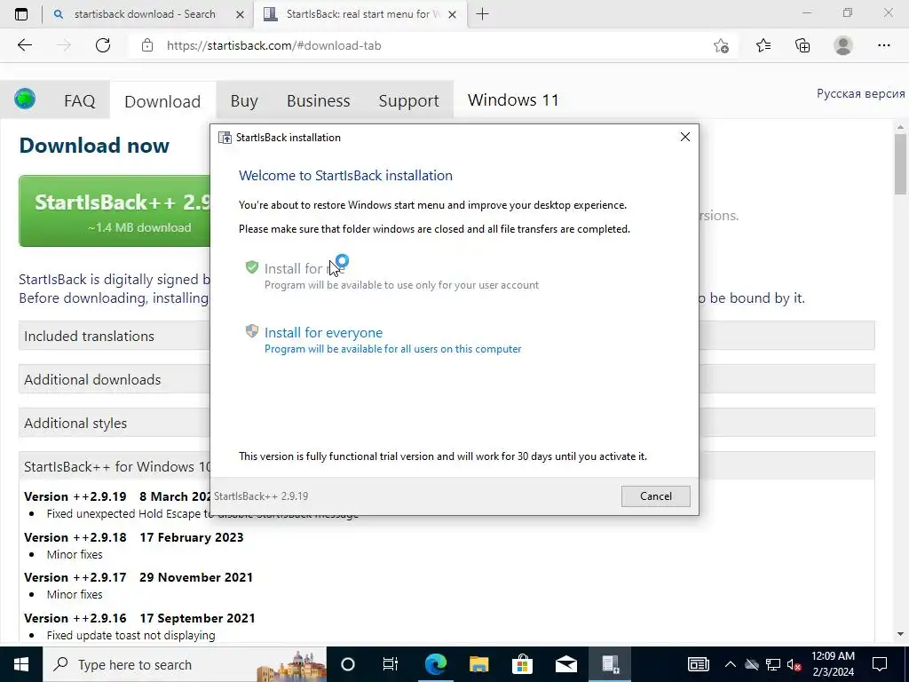Click the green shield Install for me icon
This screenshot has height=682, width=909.
coord(251,267)
